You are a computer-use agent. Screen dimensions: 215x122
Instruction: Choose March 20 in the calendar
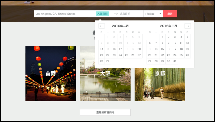click(150, 55)
